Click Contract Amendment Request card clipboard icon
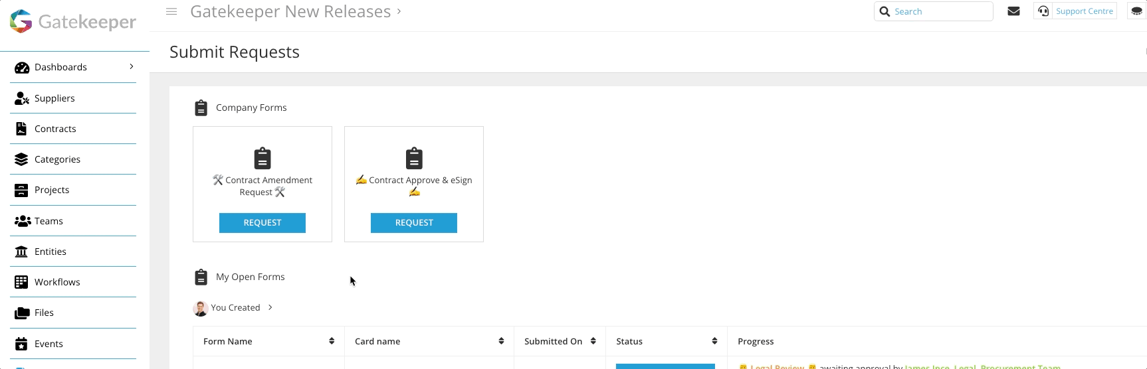This screenshot has height=369, width=1147. pyautogui.click(x=262, y=158)
